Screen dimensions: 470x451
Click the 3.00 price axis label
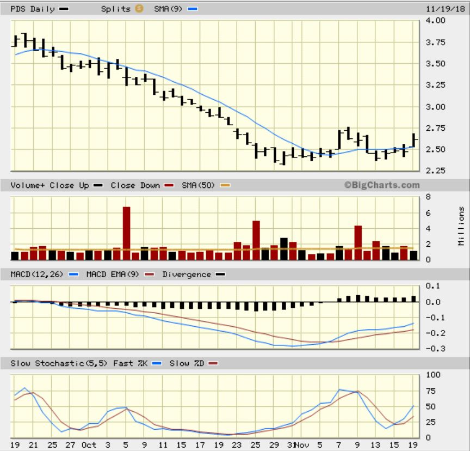click(x=435, y=107)
